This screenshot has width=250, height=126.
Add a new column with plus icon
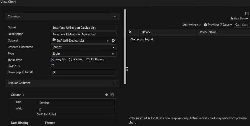coord(107,95)
